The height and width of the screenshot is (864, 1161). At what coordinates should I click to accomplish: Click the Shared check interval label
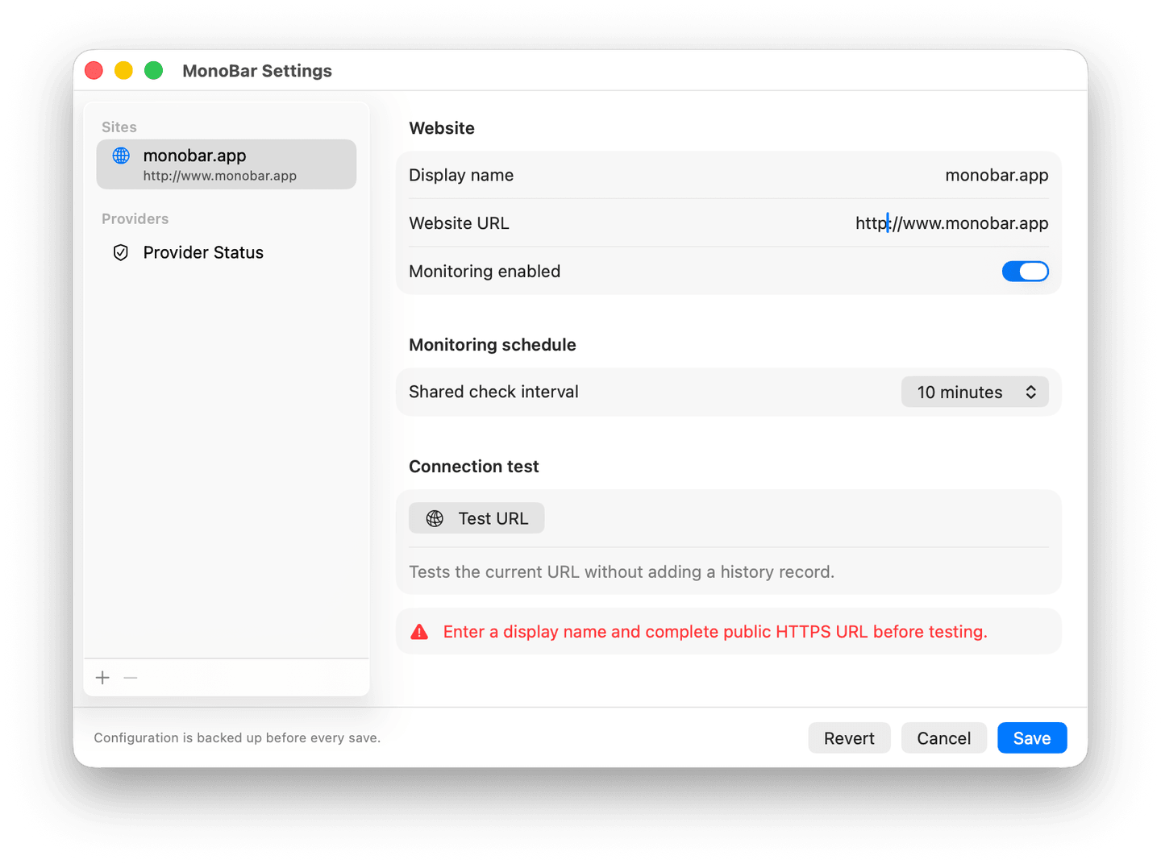(493, 392)
